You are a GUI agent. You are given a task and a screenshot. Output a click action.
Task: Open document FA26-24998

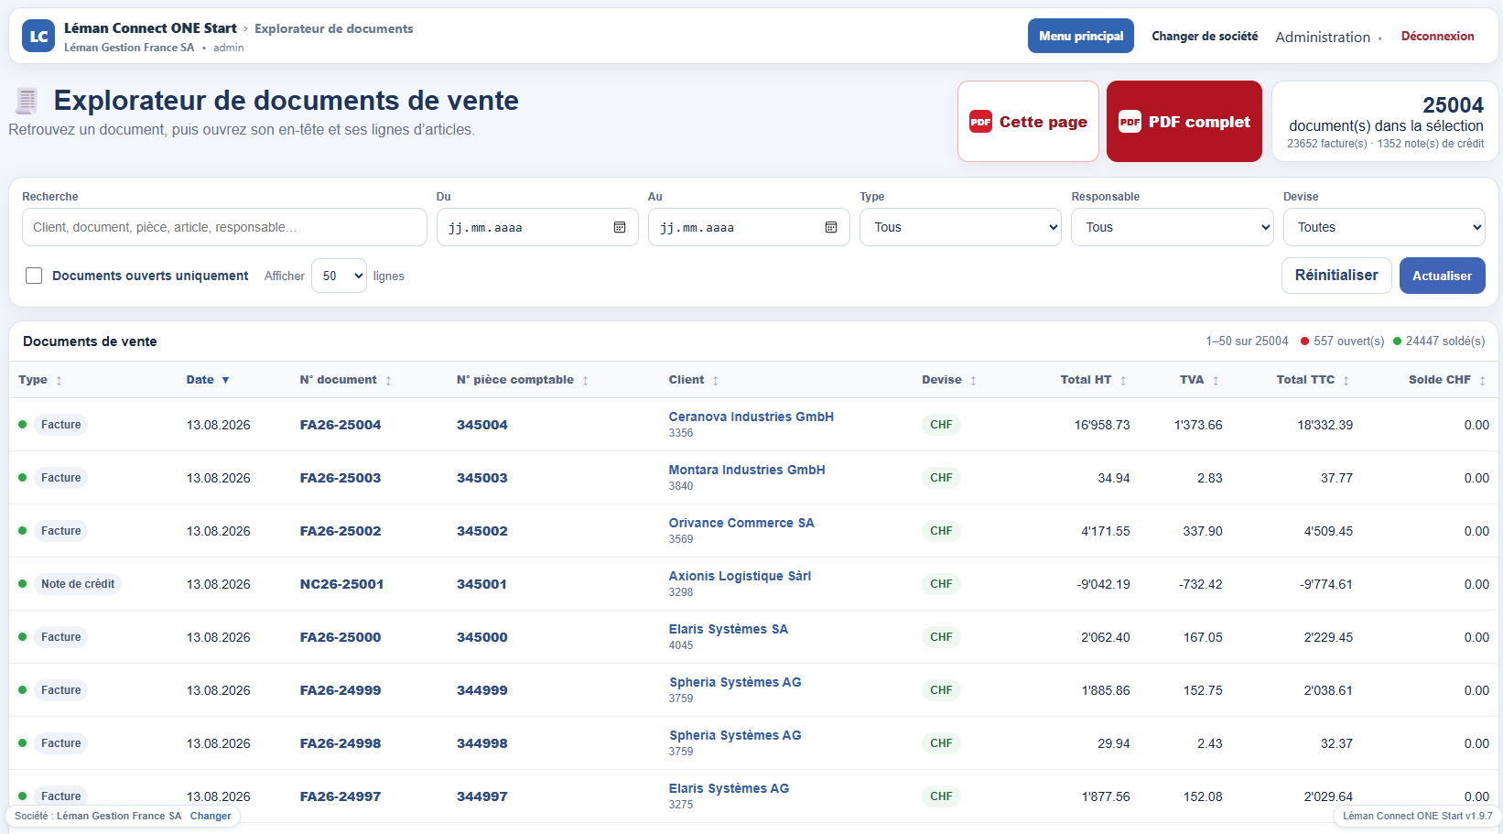coord(341,743)
